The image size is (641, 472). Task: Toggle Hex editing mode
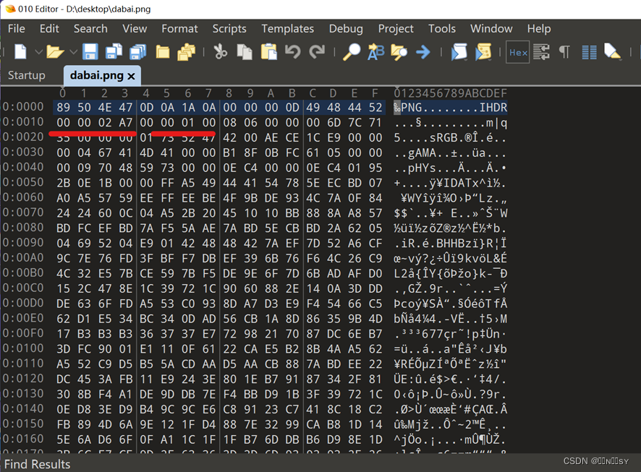(x=518, y=53)
